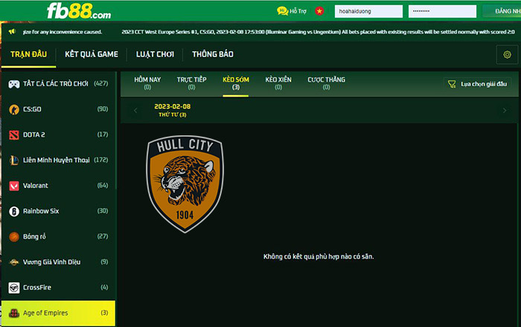
Task: Click the DOTA 2 game icon
Action: click(14, 135)
